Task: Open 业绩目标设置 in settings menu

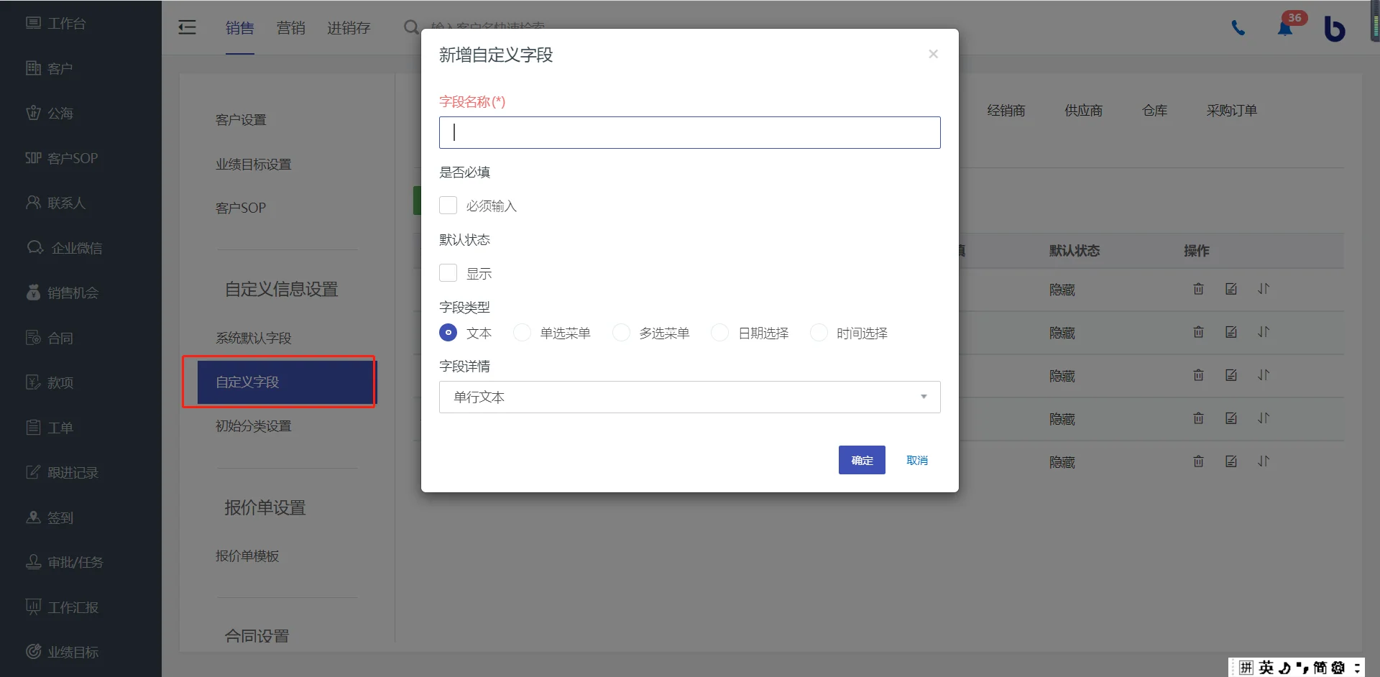Action: coord(254,165)
